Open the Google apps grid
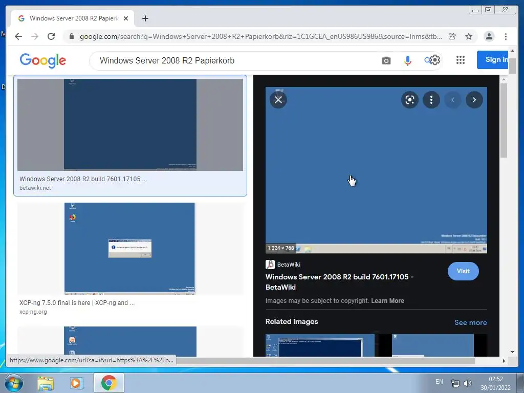 click(x=461, y=60)
